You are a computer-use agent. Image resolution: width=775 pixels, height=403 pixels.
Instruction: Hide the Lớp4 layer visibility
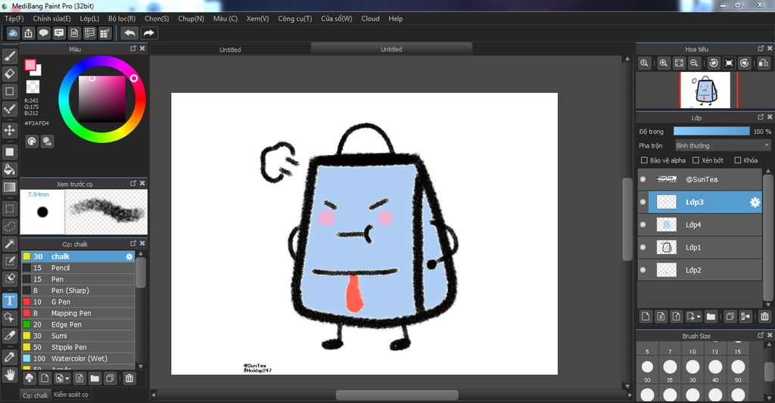(x=643, y=225)
